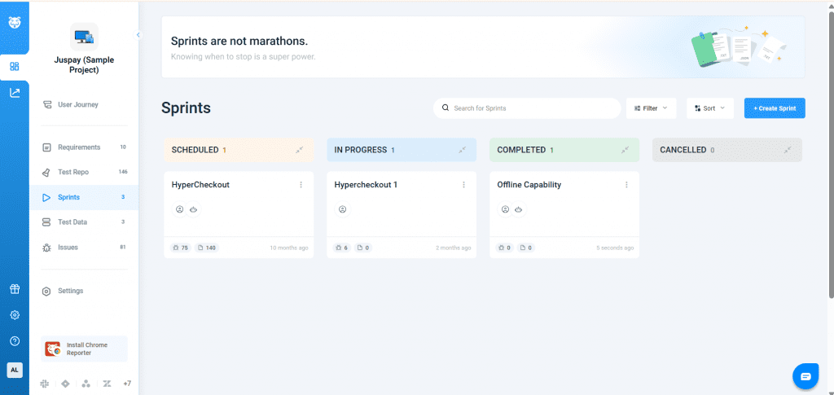The height and width of the screenshot is (395, 834).
Task: Click the issues count badge on HyperCheckout card
Action: pyautogui.click(x=181, y=248)
